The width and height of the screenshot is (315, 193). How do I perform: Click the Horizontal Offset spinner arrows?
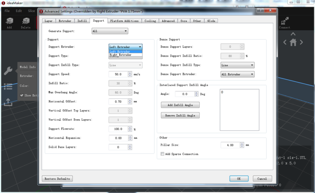(130, 102)
